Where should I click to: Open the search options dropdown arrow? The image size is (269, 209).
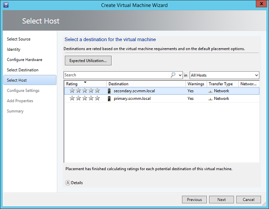pos(180,75)
